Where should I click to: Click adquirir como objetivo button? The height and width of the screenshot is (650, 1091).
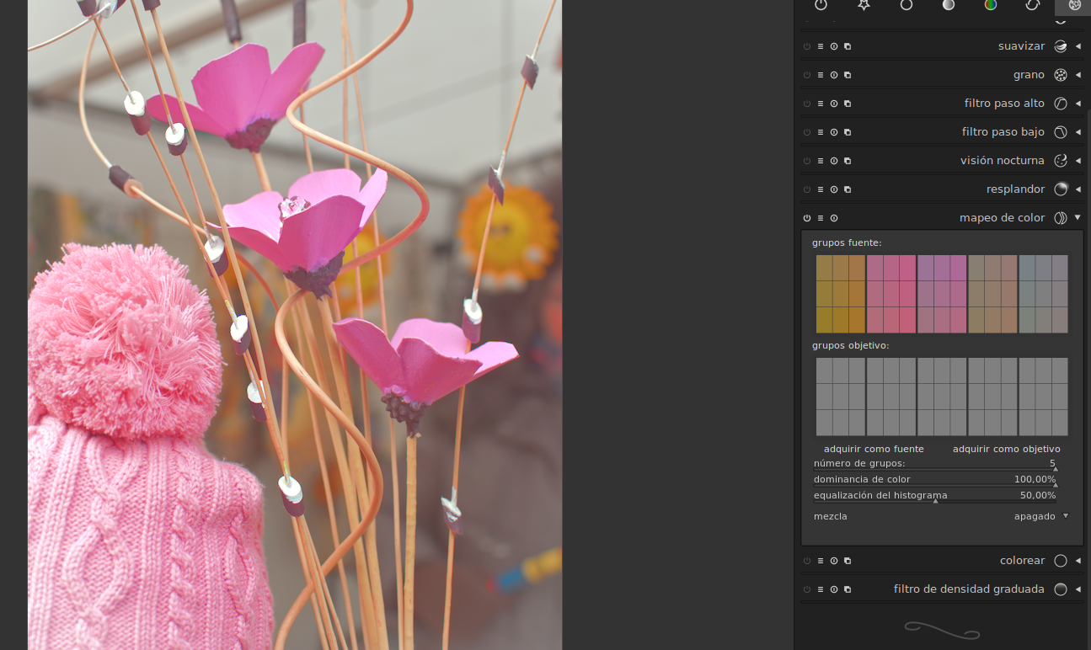click(x=1007, y=449)
